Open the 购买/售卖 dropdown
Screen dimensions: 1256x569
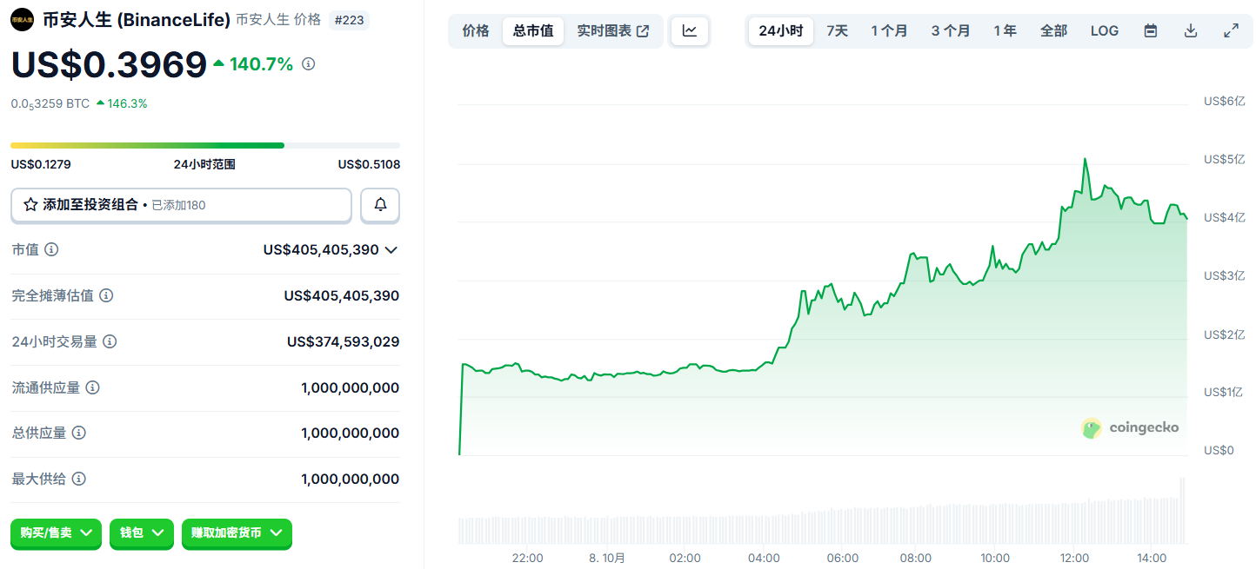pos(56,533)
